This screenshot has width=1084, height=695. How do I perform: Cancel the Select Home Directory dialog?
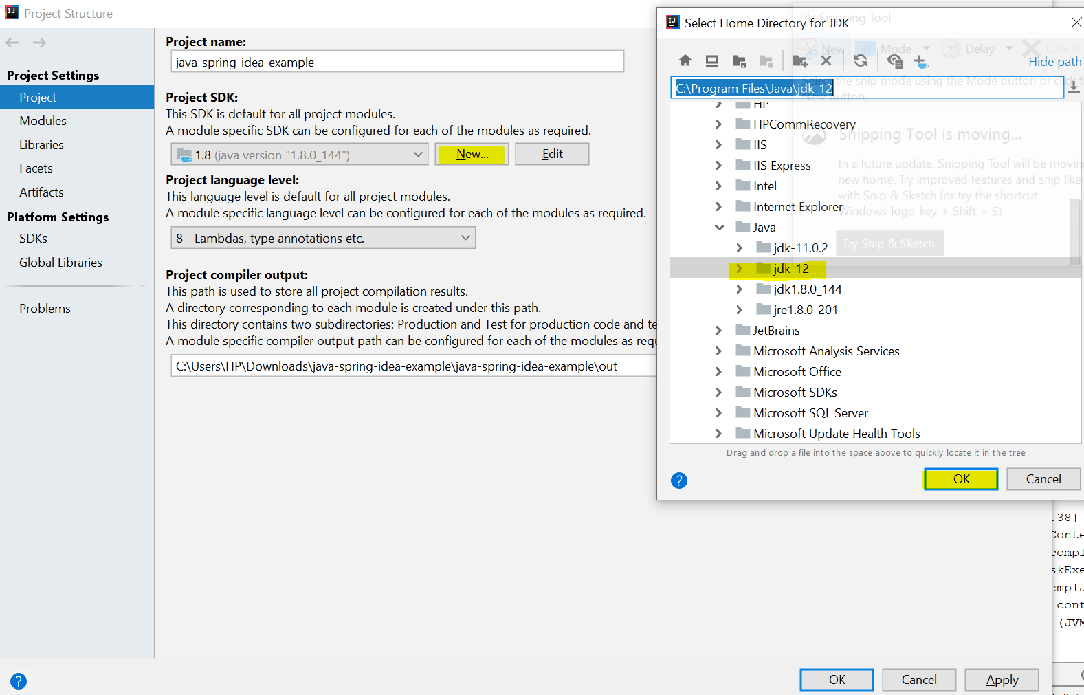[1043, 479]
